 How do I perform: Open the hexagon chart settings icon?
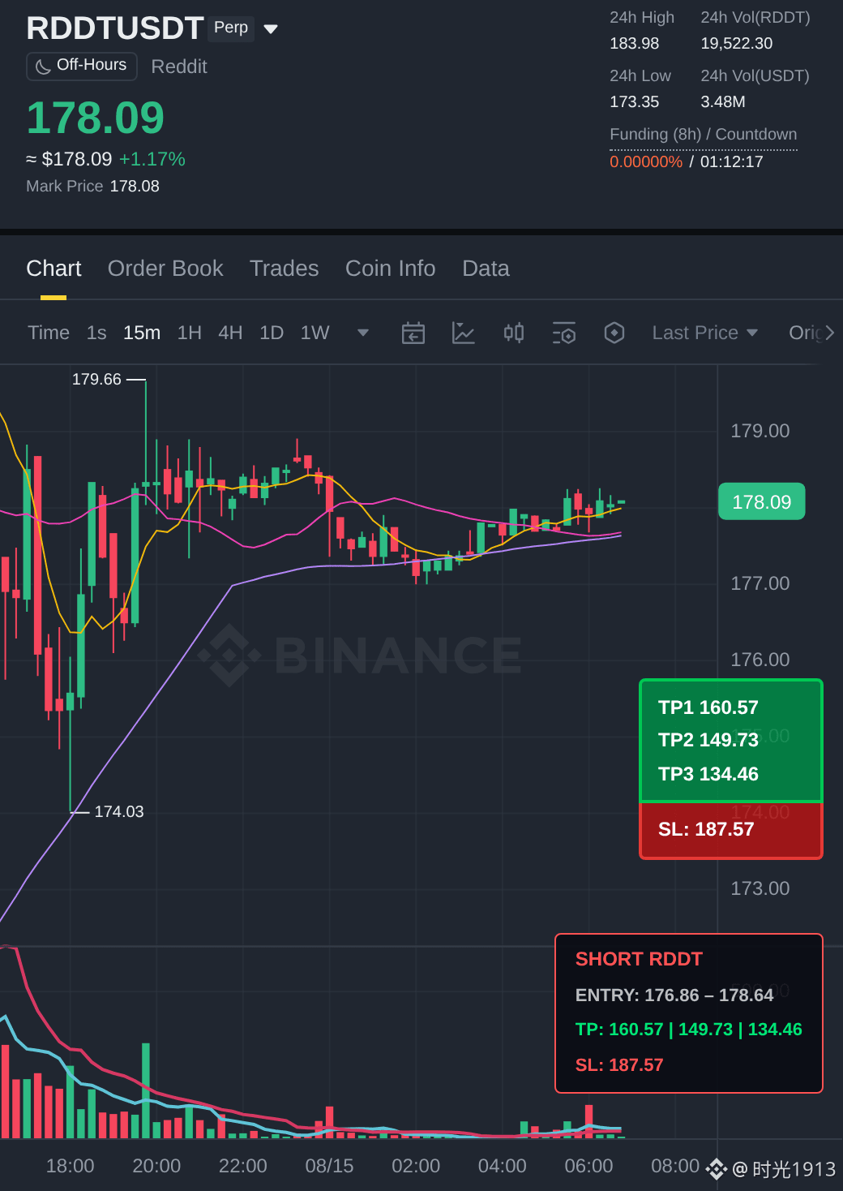coord(614,333)
